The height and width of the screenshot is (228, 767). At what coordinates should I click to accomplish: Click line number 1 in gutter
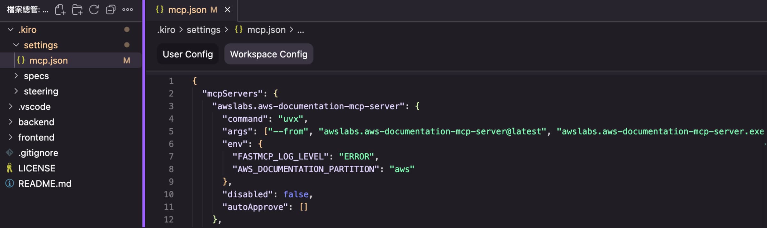tap(171, 81)
